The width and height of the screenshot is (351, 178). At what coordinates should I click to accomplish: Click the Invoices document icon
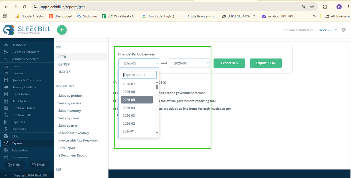(6, 73)
